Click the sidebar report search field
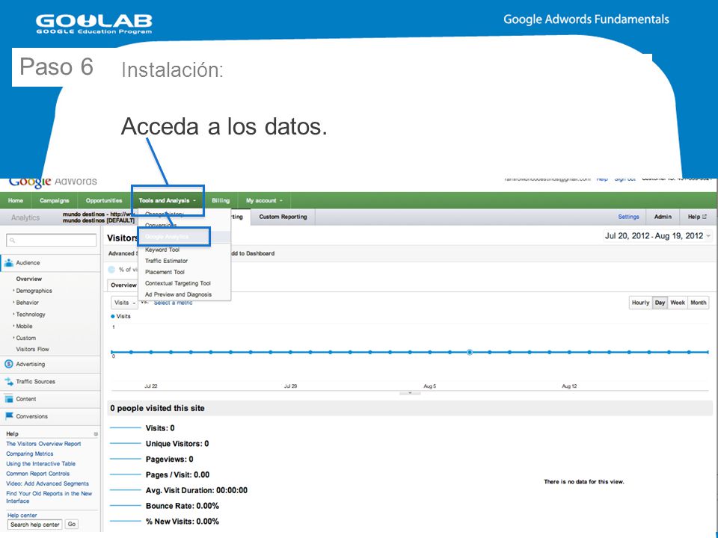Image resolution: width=718 pixels, height=538 pixels. pyautogui.click(x=52, y=240)
